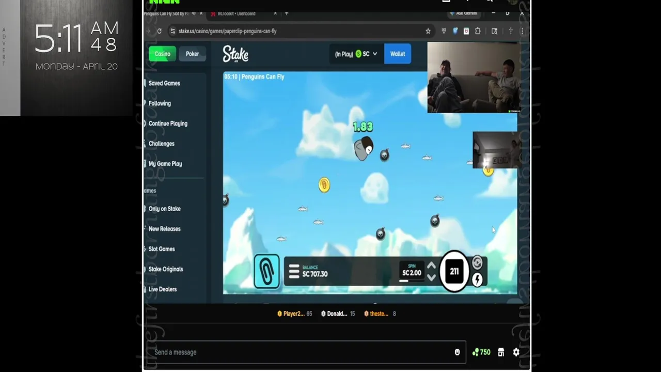
Task: Click the blue shield extension icon
Action: tap(455, 31)
